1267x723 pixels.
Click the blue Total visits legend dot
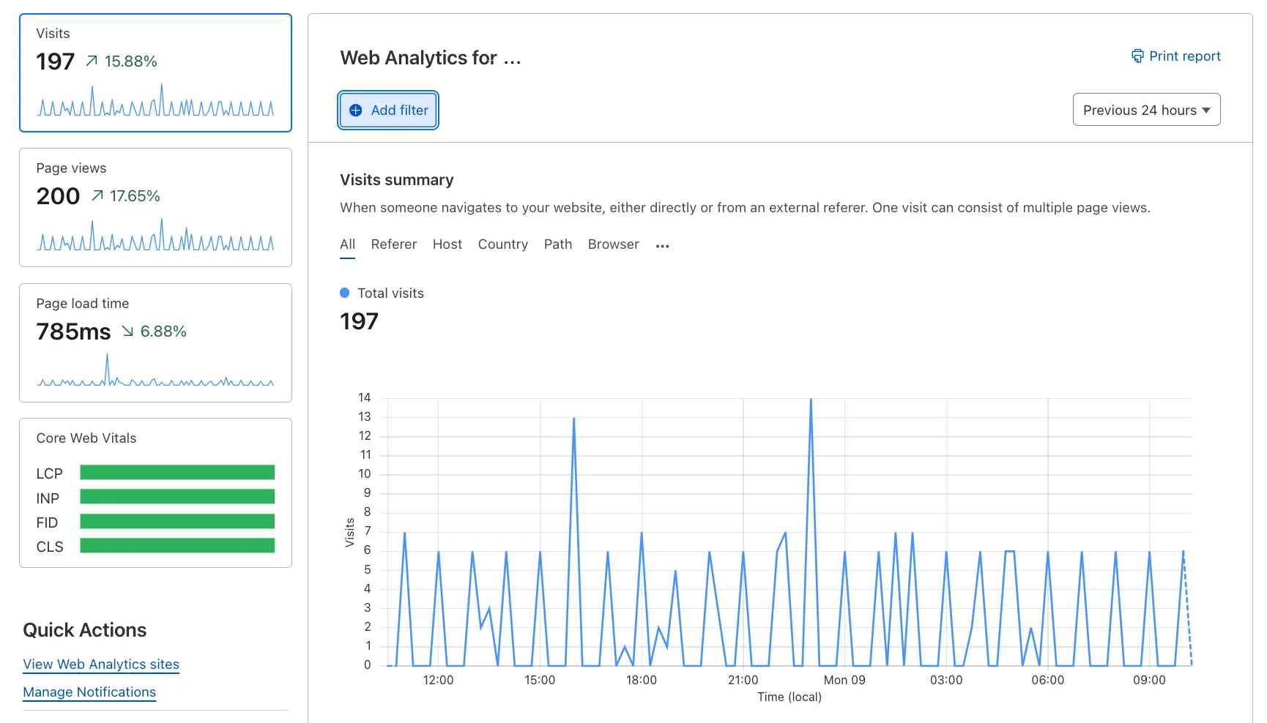[x=344, y=293]
